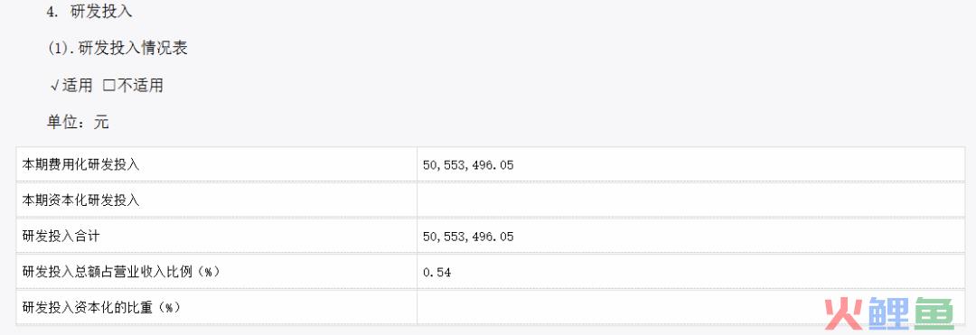Viewport: 976px width, 335px height.
Task: Click the red 火 character in watermark
Action: coord(843,314)
